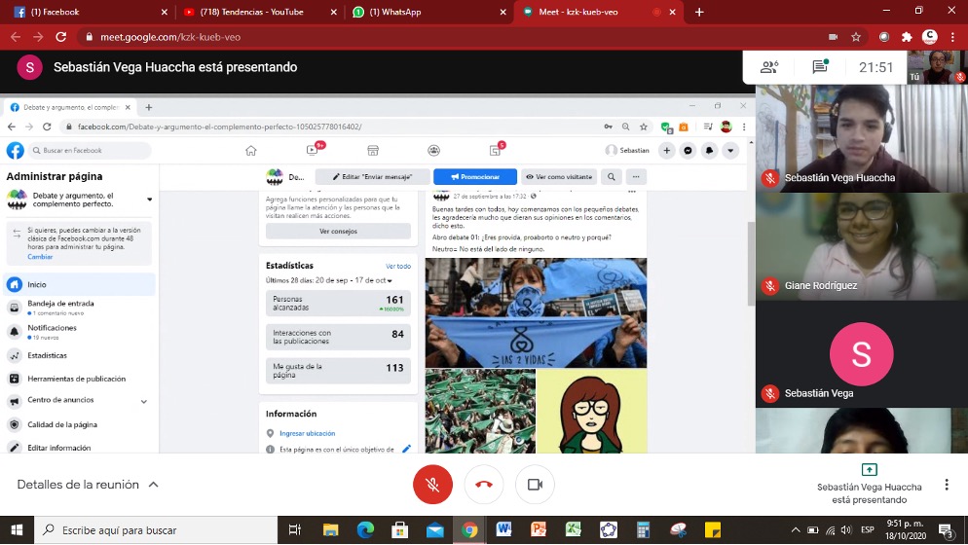Open Meet more options three-dot menu
Viewport: 968px width, 545px height.
click(946, 485)
